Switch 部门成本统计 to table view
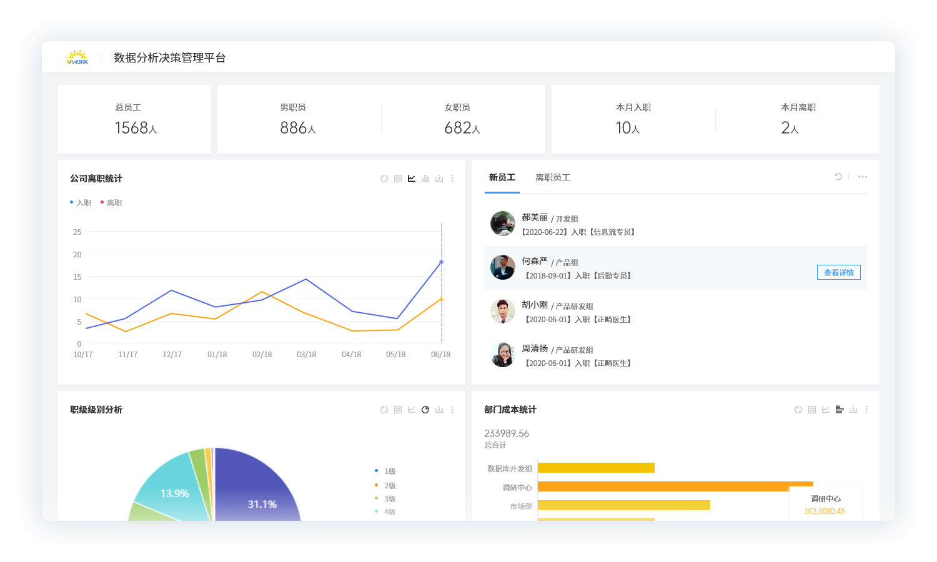The image size is (937, 562). (x=812, y=410)
